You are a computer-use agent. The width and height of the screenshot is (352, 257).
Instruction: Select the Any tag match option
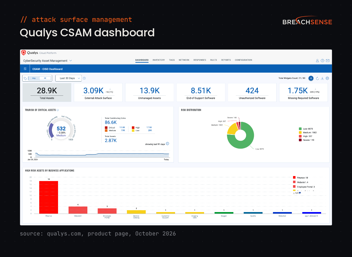point(34,78)
